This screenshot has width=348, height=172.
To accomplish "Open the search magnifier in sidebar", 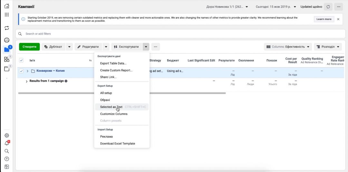I will click(6, 151).
